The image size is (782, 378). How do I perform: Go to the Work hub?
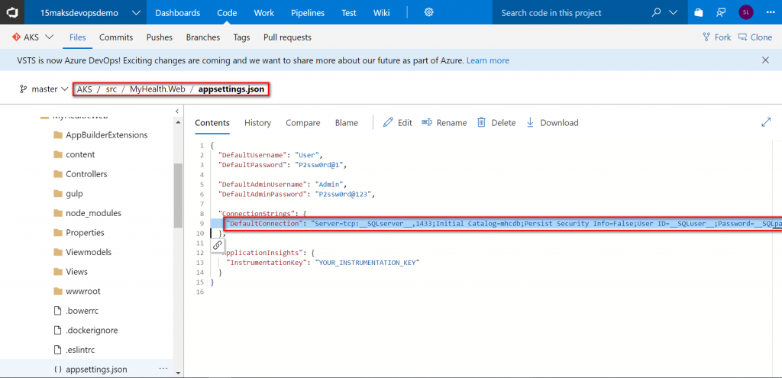pyautogui.click(x=263, y=13)
